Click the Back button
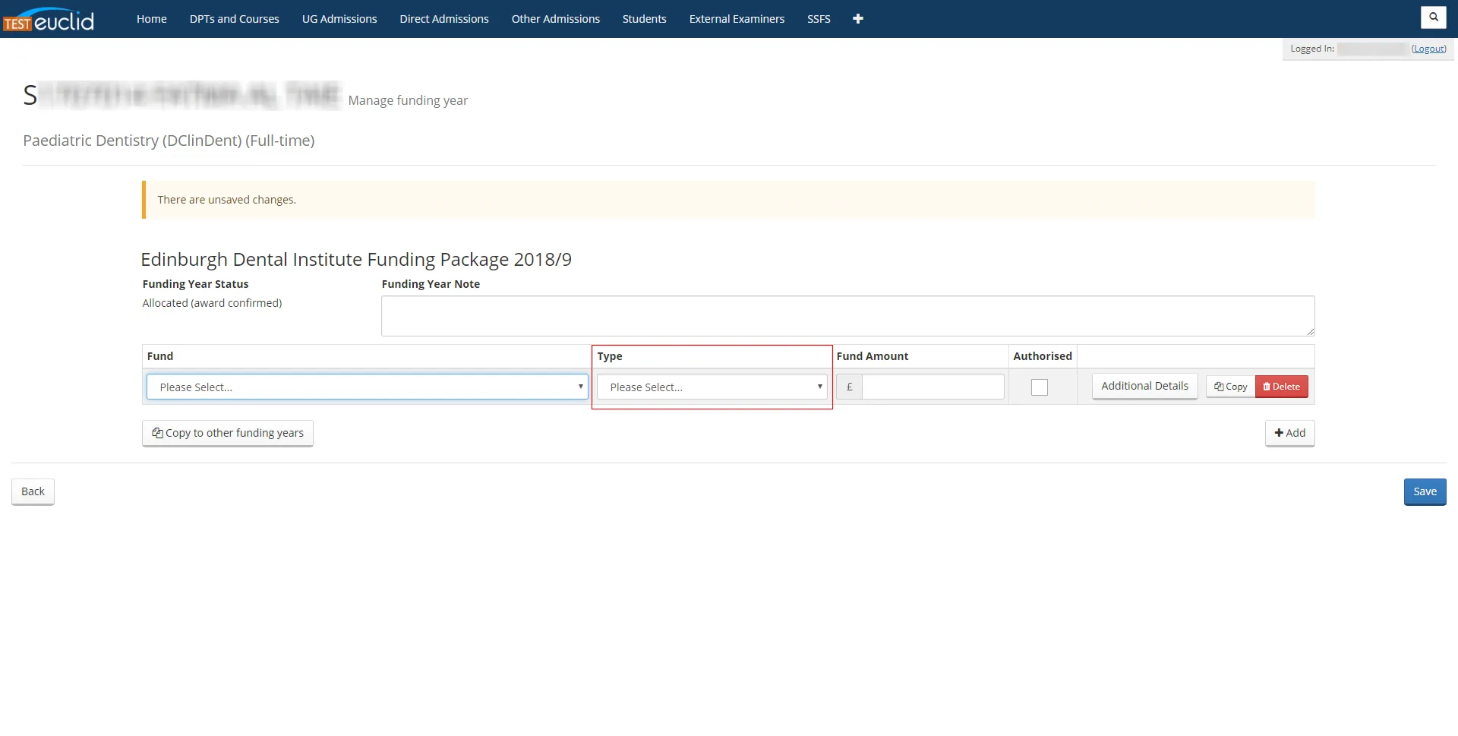The height and width of the screenshot is (736, 1458). tap(33, 491)
